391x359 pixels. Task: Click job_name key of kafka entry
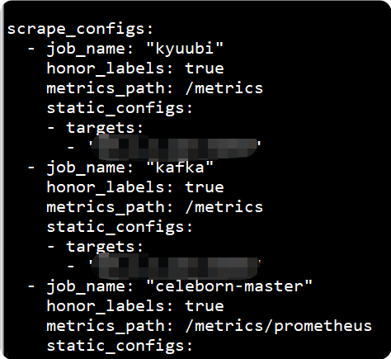[90, 168]
